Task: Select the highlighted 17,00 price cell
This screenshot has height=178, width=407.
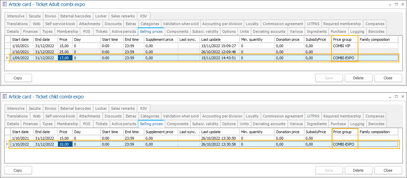Action: tap(65, 58)
